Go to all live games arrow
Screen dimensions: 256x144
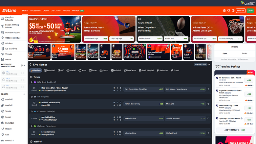(209, 65)
